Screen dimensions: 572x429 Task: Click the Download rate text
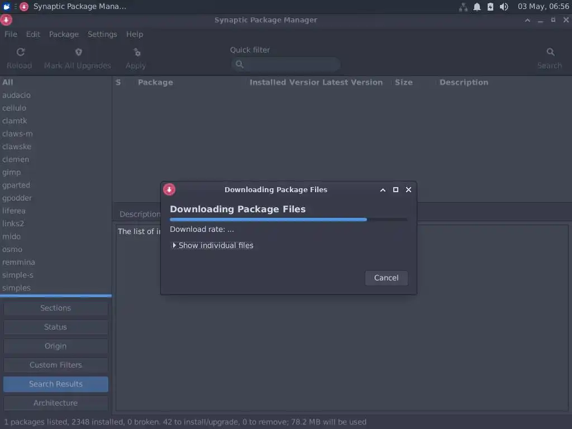202,230
